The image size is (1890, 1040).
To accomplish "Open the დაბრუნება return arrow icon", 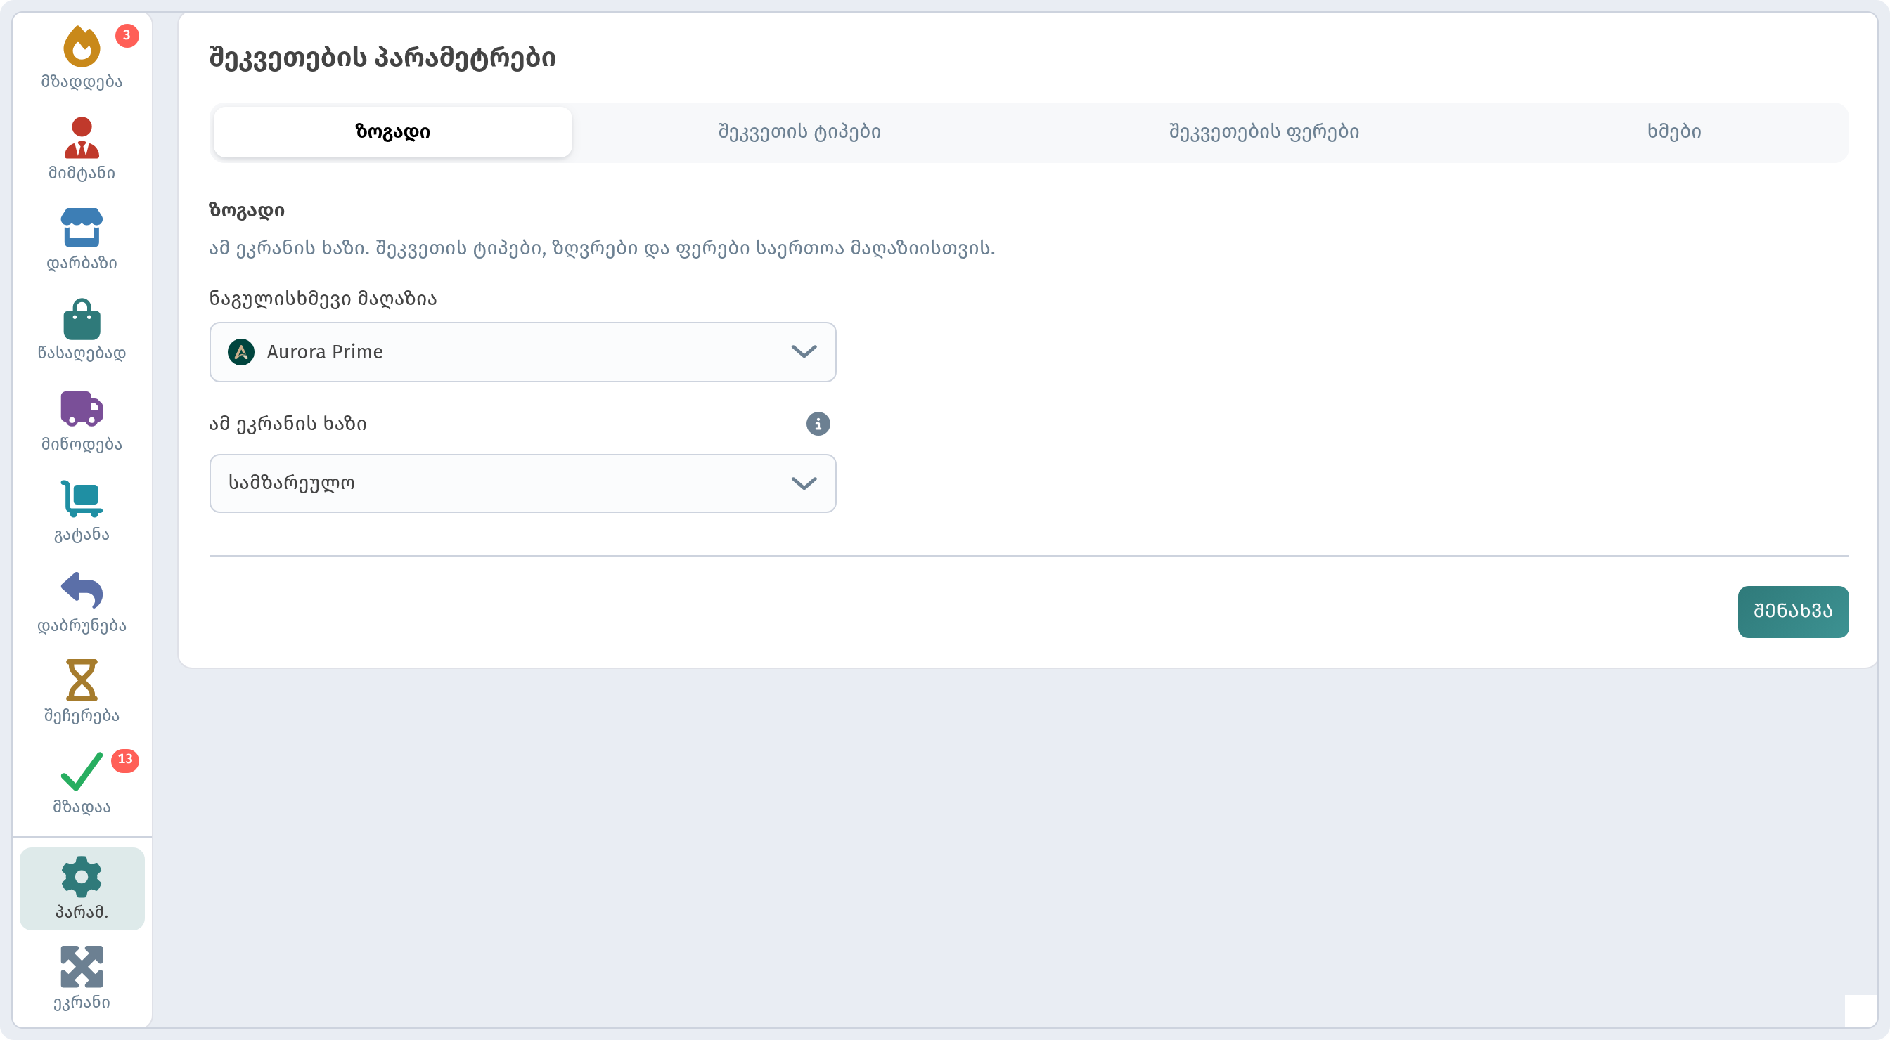I will 82,590.
